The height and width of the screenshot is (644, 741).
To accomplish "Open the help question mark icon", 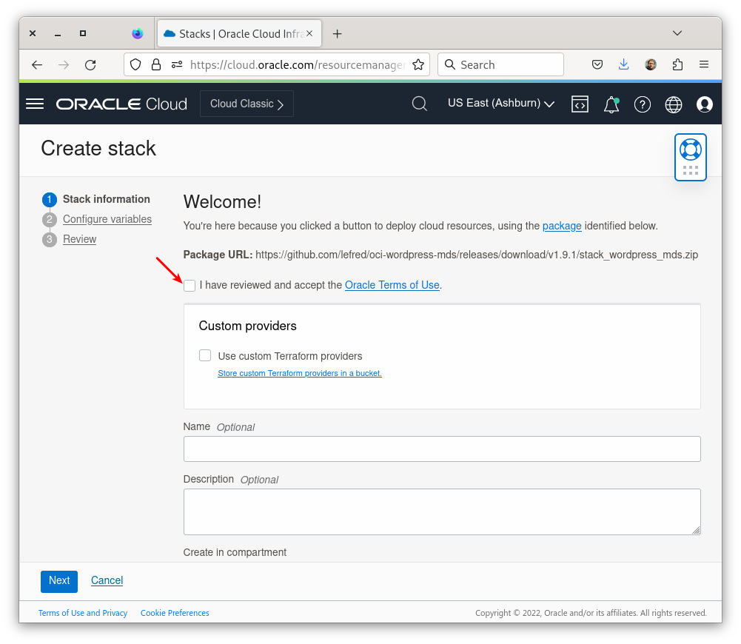I will pos(642,104).
